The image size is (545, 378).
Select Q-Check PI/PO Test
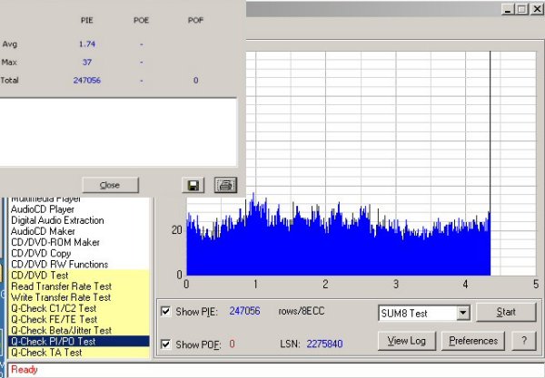[x=78, y=342]
